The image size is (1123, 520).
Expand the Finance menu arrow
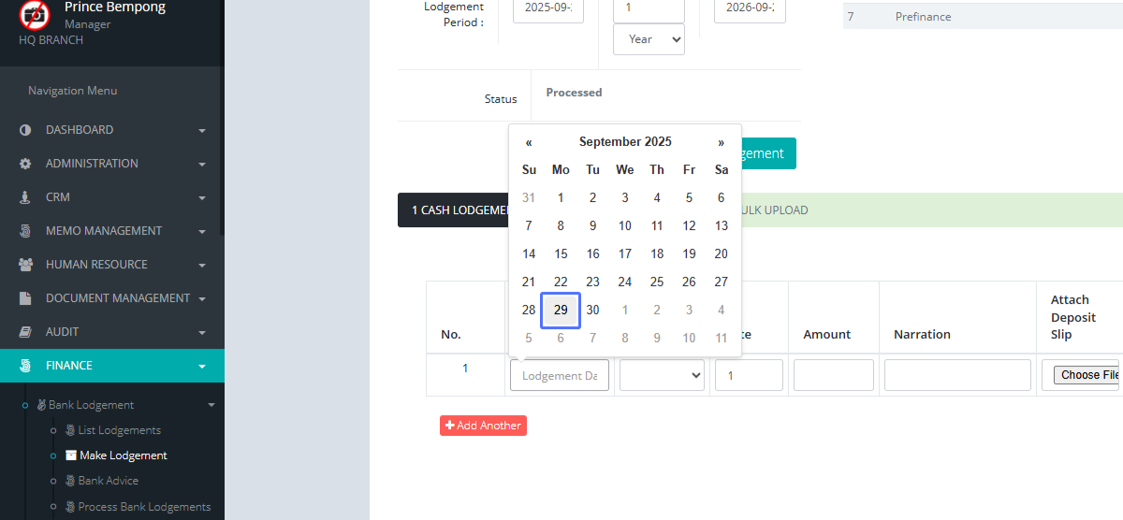202,367
